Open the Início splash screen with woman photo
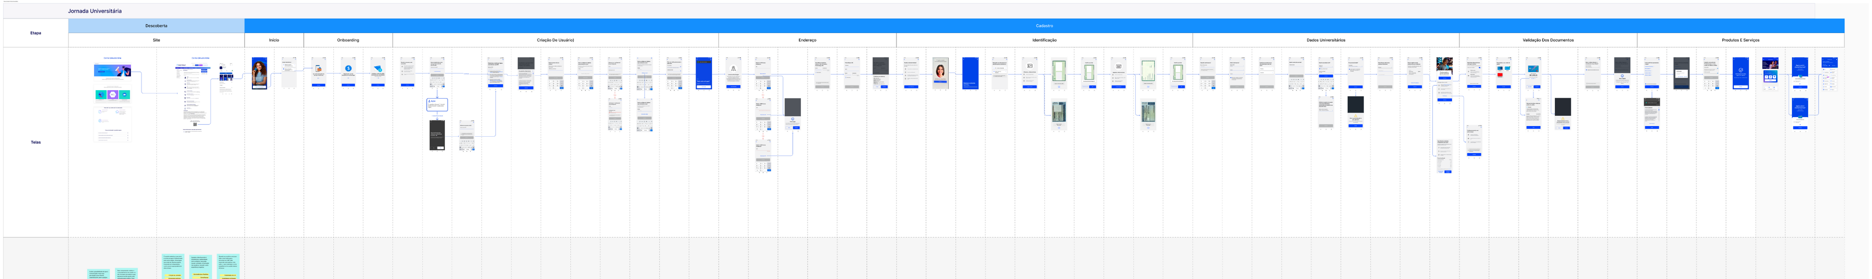 point(259,73)
